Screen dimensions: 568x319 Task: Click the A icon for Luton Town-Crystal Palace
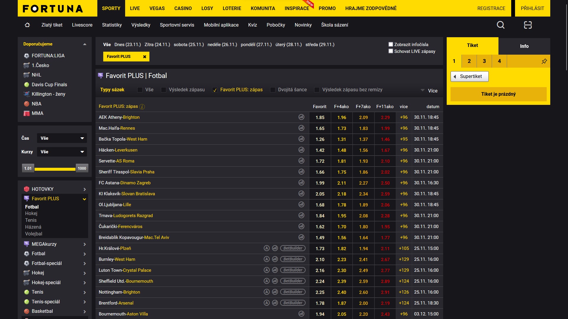[267, 270]
